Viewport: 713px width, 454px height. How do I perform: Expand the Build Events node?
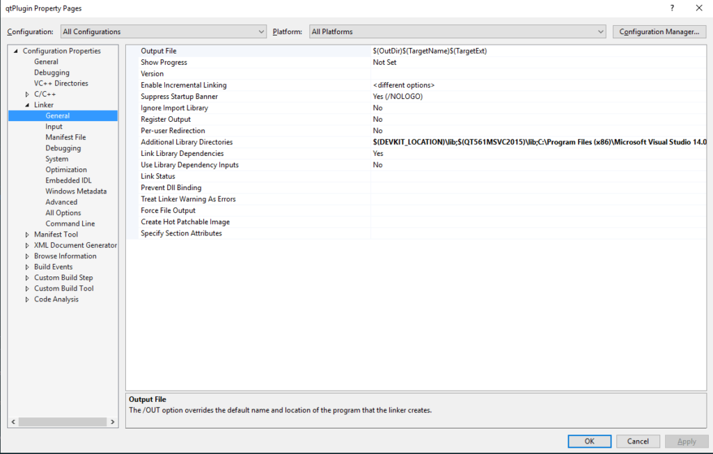(x=27, y=267)
